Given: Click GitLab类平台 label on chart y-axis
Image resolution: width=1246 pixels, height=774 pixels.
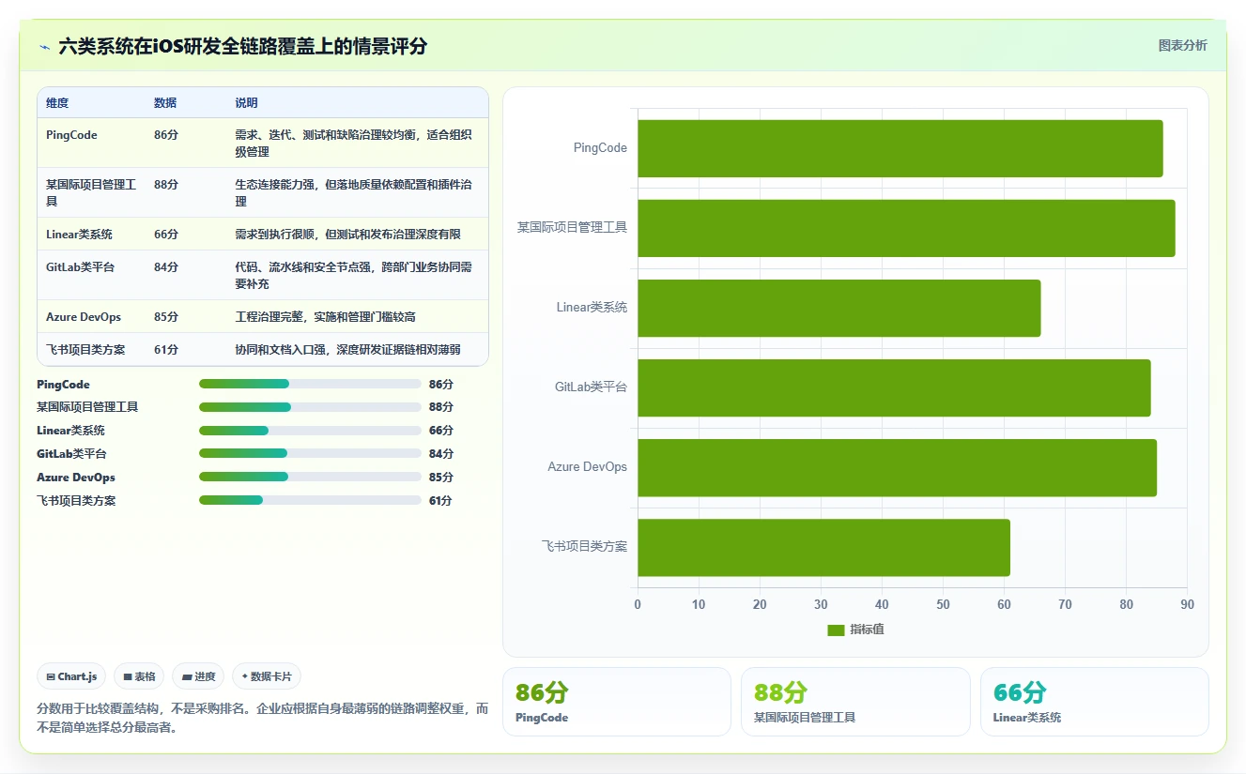Looking at the screenshot, I should pos(591,387).
